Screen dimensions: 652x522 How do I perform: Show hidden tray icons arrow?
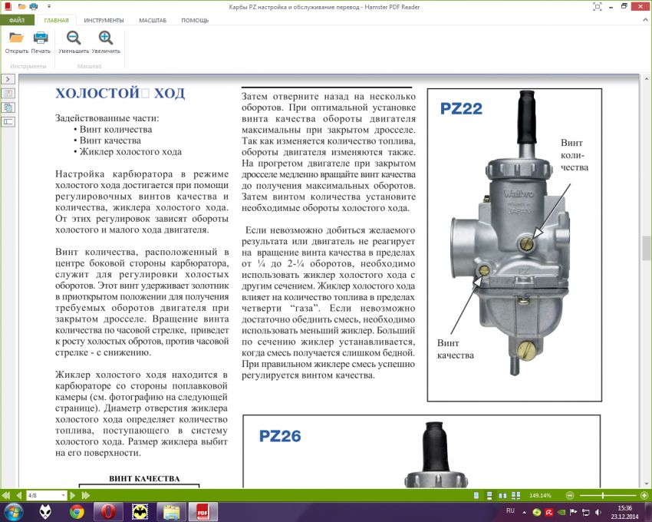[x=525, y=512]
